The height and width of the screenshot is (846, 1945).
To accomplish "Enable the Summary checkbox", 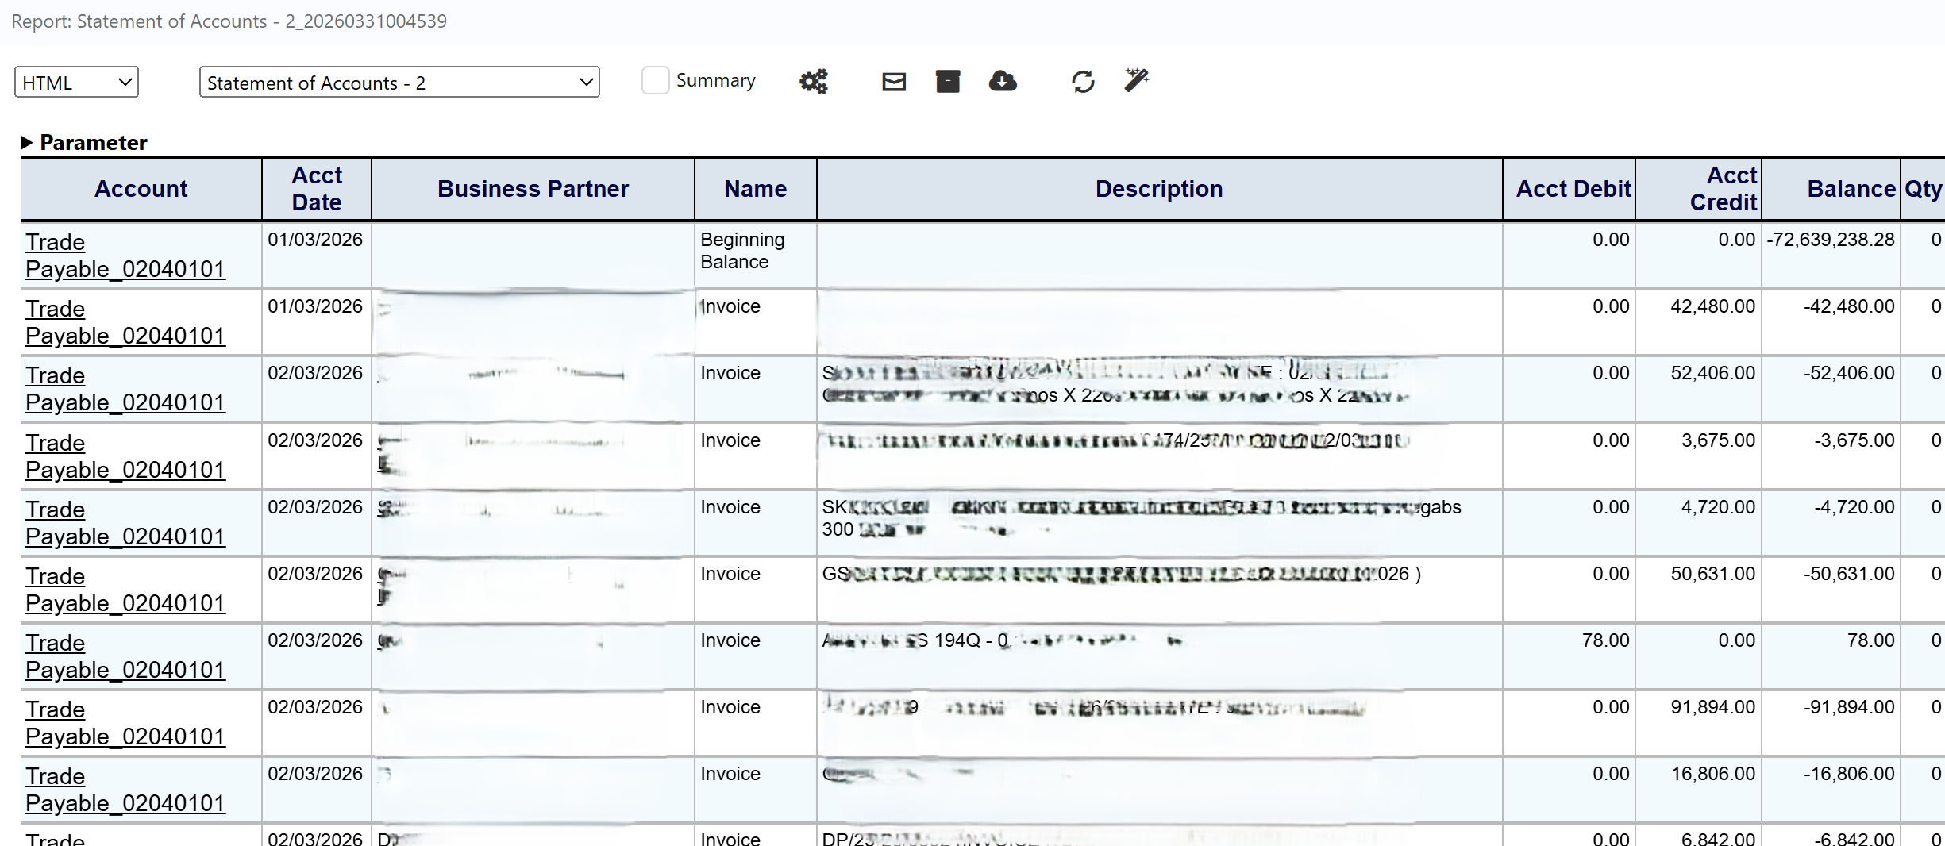I will tap(654, 80).
